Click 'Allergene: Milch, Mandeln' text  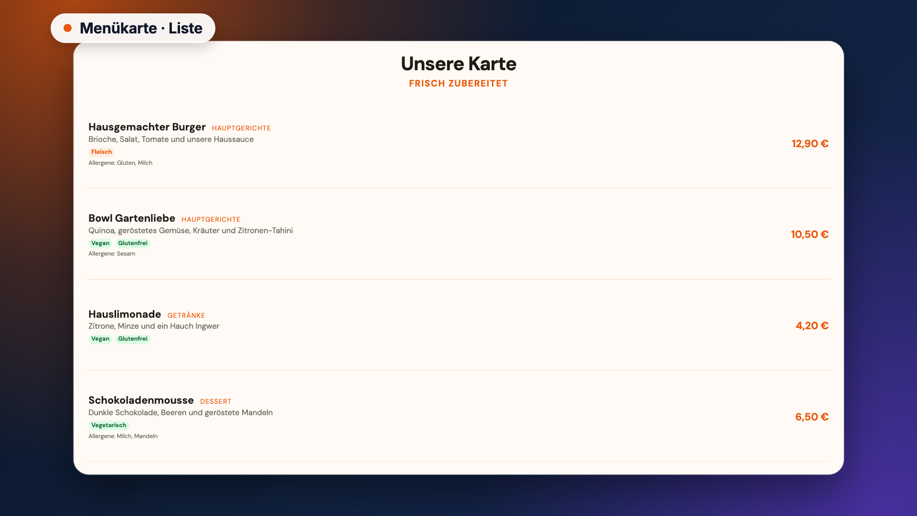(123, 436)
